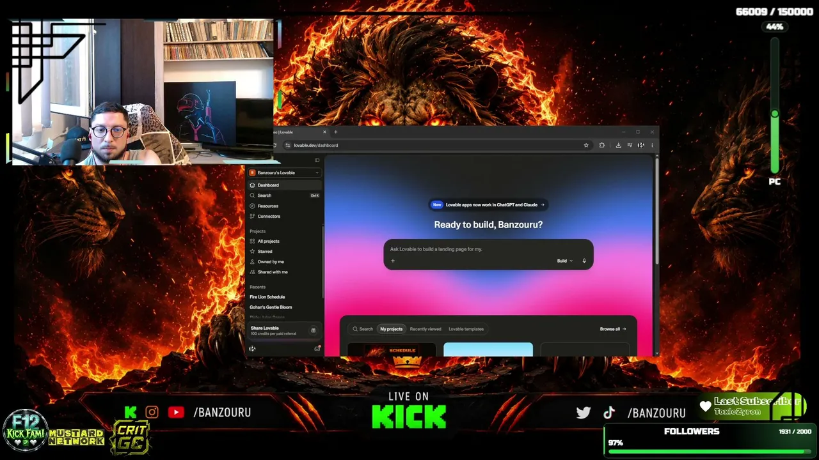819x460 pixels.
Task: Close the Lovable browser tab
Action: pos(324,132)
